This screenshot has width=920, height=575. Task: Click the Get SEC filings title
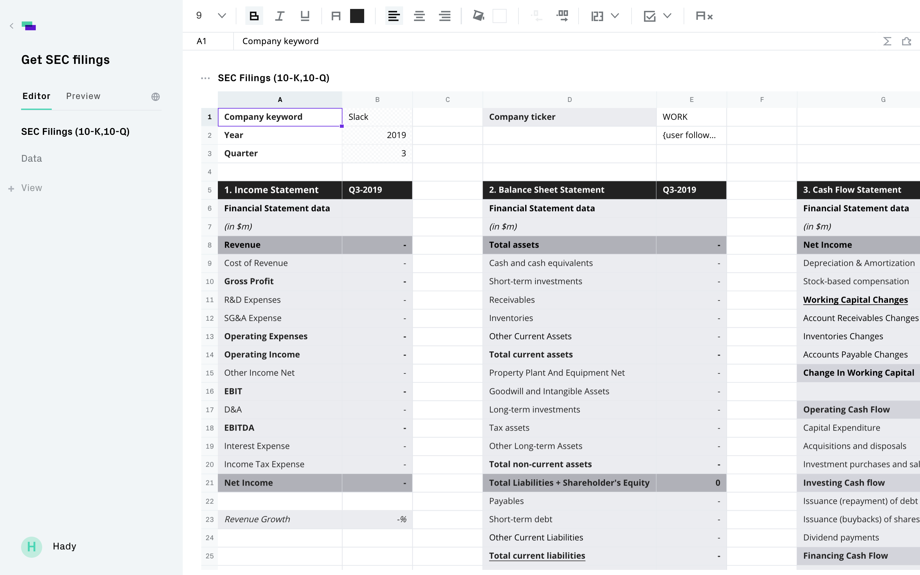coord(65,60)
